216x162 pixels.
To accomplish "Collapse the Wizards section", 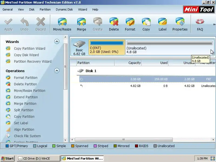I will pos(57,42).
